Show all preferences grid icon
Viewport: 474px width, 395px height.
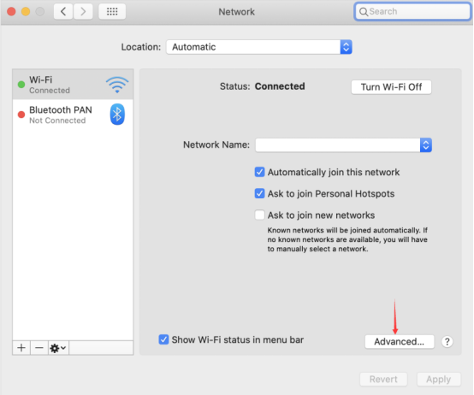click(112, 11)
